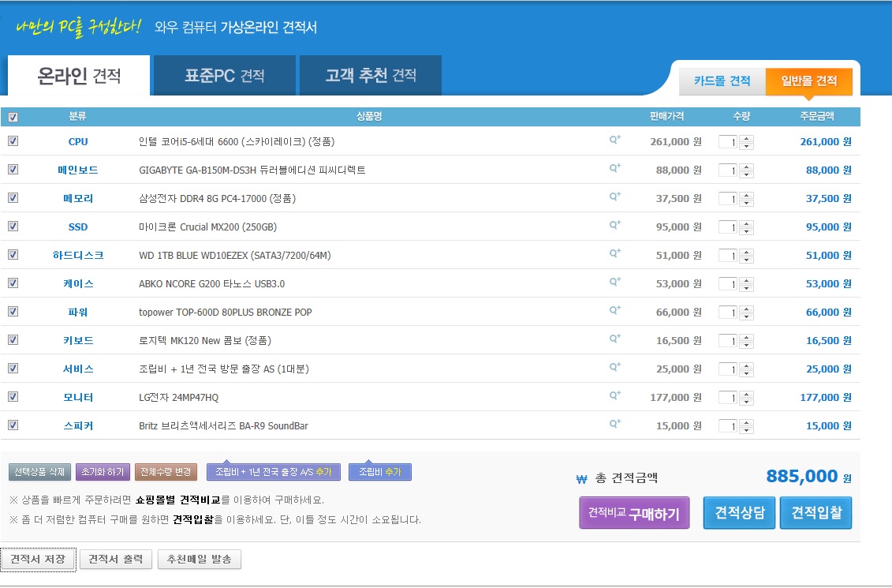Decrease the 모니터 quantity with the down arrow
Screen dimensions: 892x588
(x=747, y=402)
